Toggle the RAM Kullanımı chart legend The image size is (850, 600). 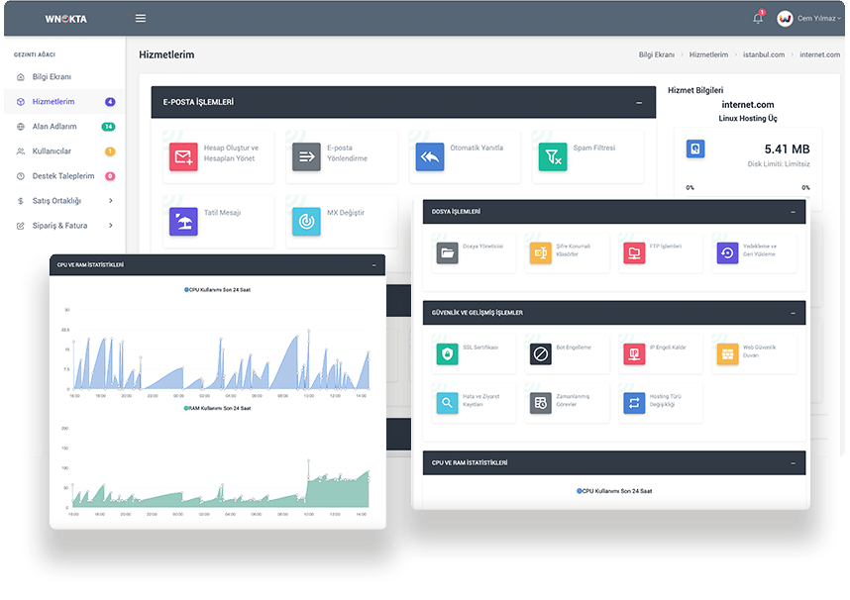(x=217, y=408)
